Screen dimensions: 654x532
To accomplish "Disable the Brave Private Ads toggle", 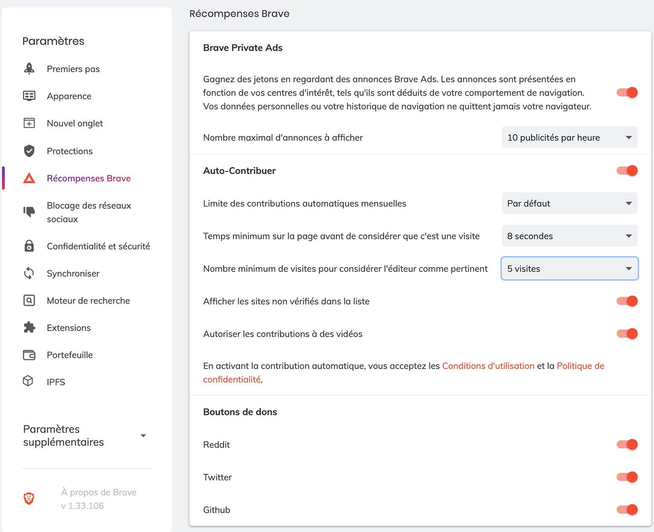I will (627, 92).
